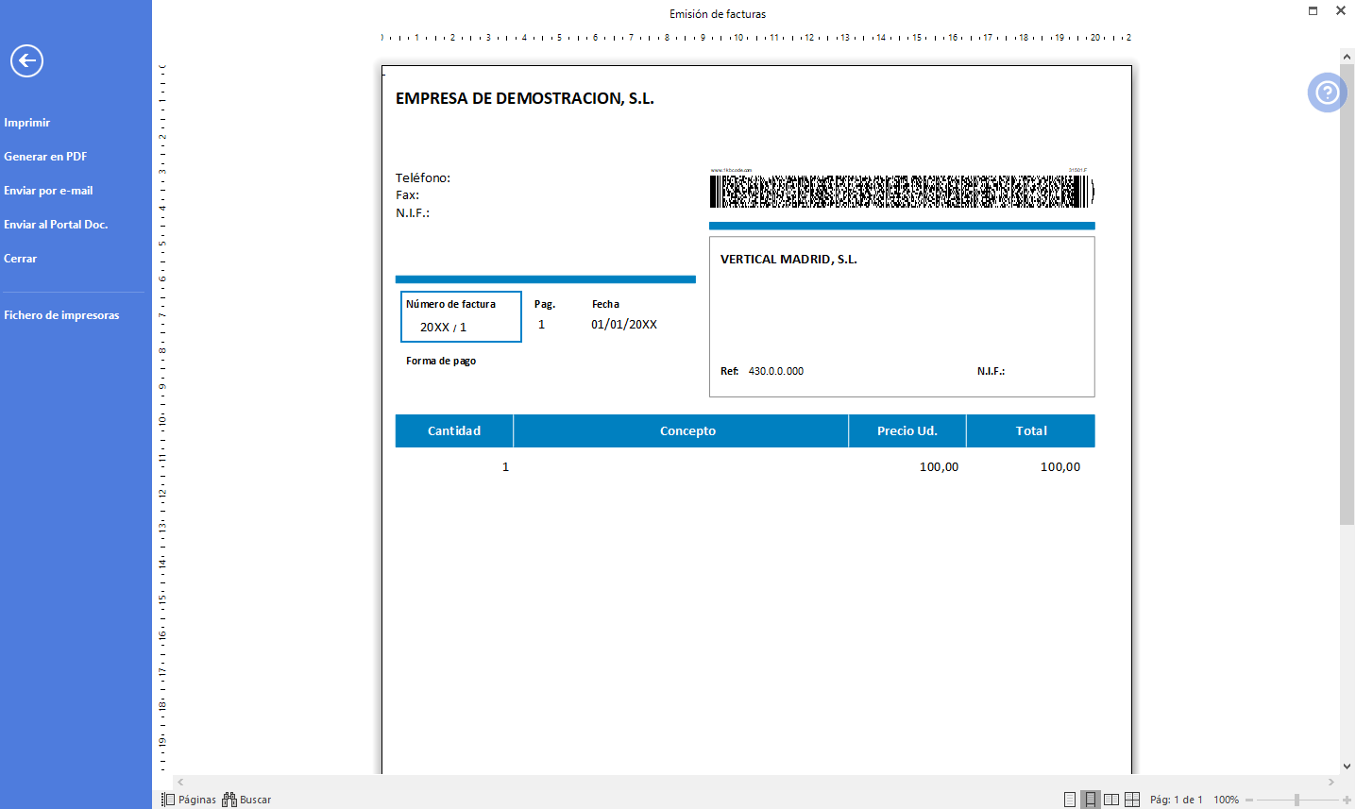
Task: Click the 100,00 unit price value
Action: 939,467
